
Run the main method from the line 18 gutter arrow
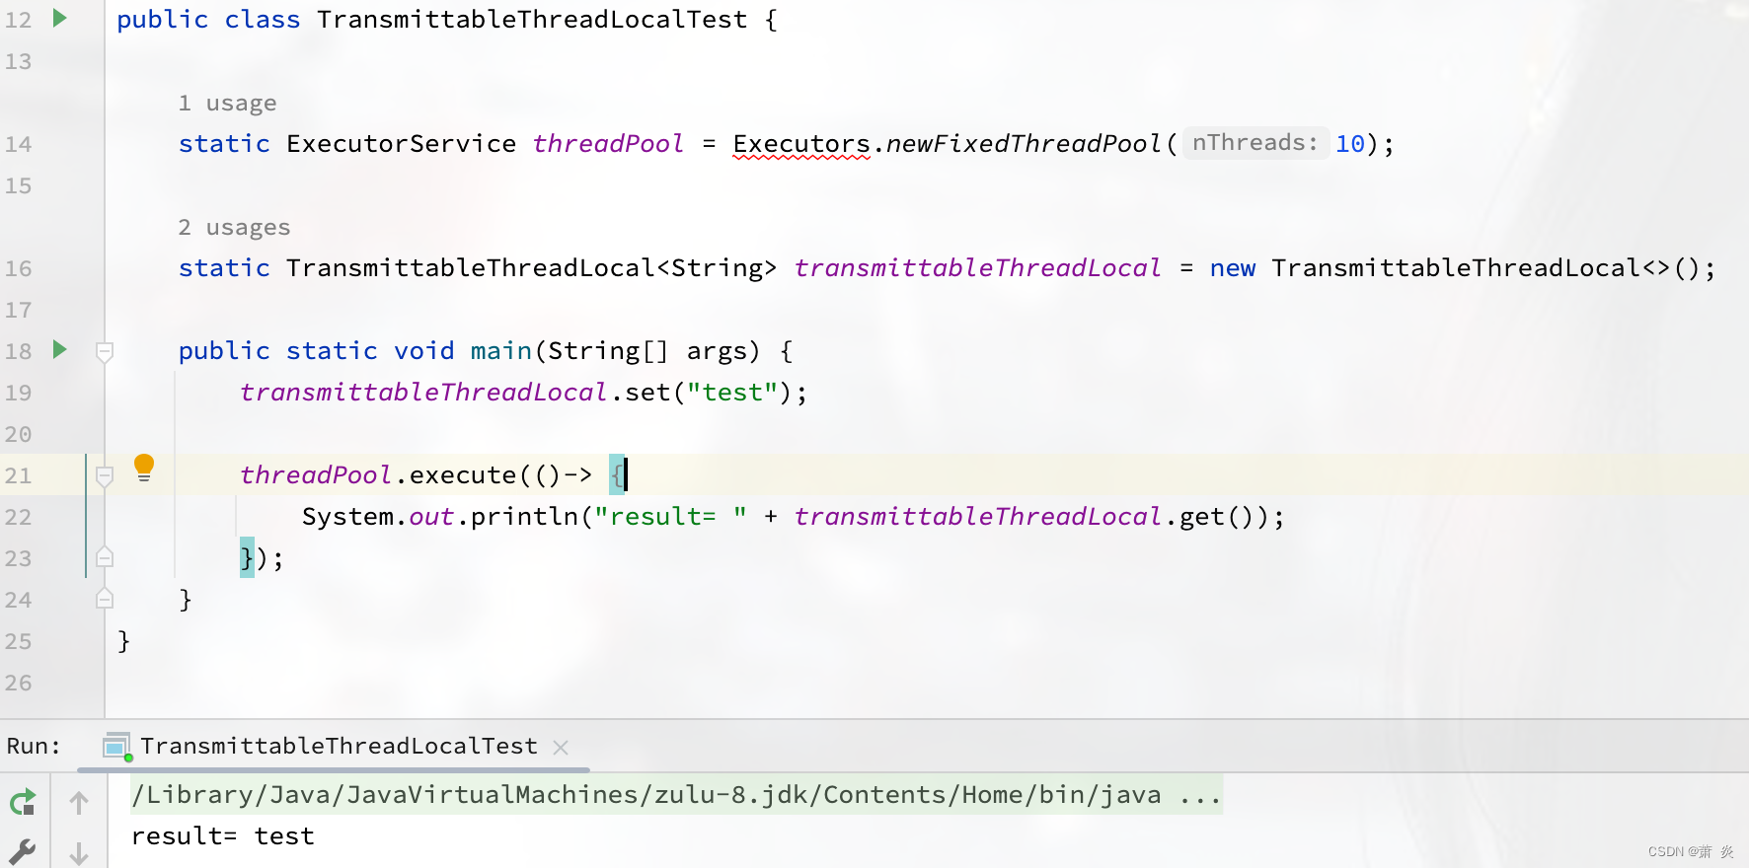point(59,349)
